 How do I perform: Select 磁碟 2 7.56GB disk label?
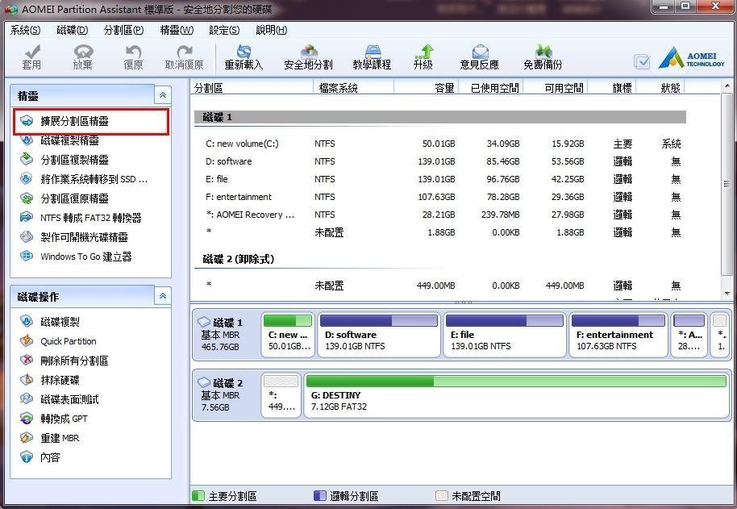tap(226, 395)
